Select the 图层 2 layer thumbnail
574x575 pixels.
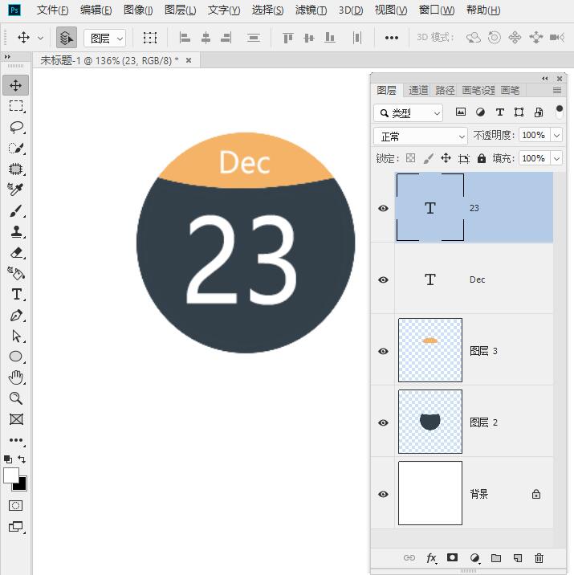pyautogui.click(x=430, y=422)
